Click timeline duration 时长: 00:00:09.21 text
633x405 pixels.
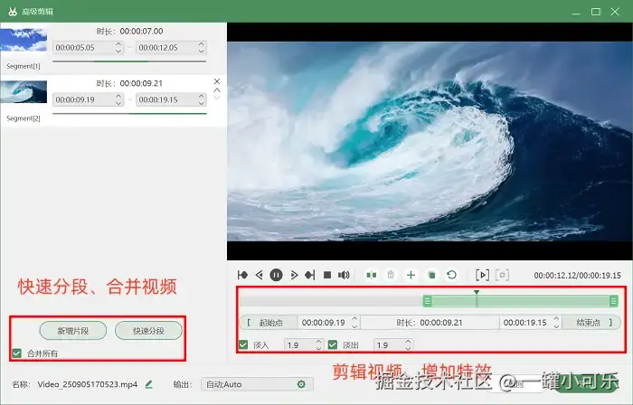click(430, 323)
